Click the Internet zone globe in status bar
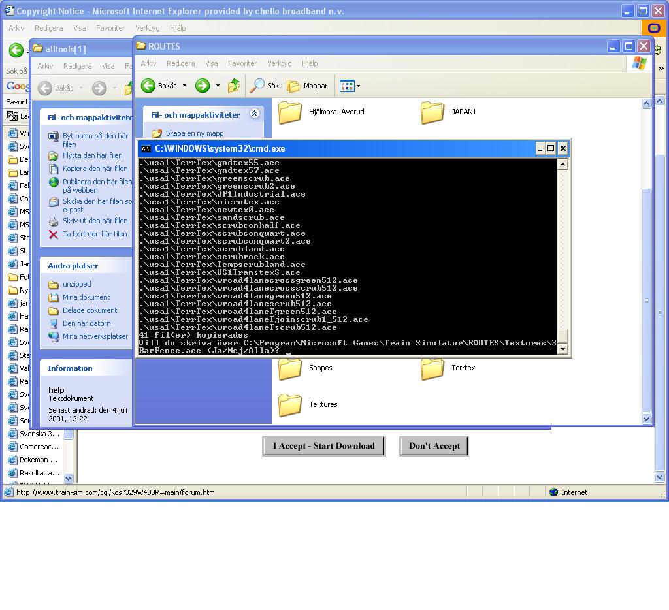The height and width of the screenshot is (610, 669). [554, 492]
